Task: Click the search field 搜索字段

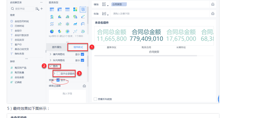Action: (x=22, y=9)
